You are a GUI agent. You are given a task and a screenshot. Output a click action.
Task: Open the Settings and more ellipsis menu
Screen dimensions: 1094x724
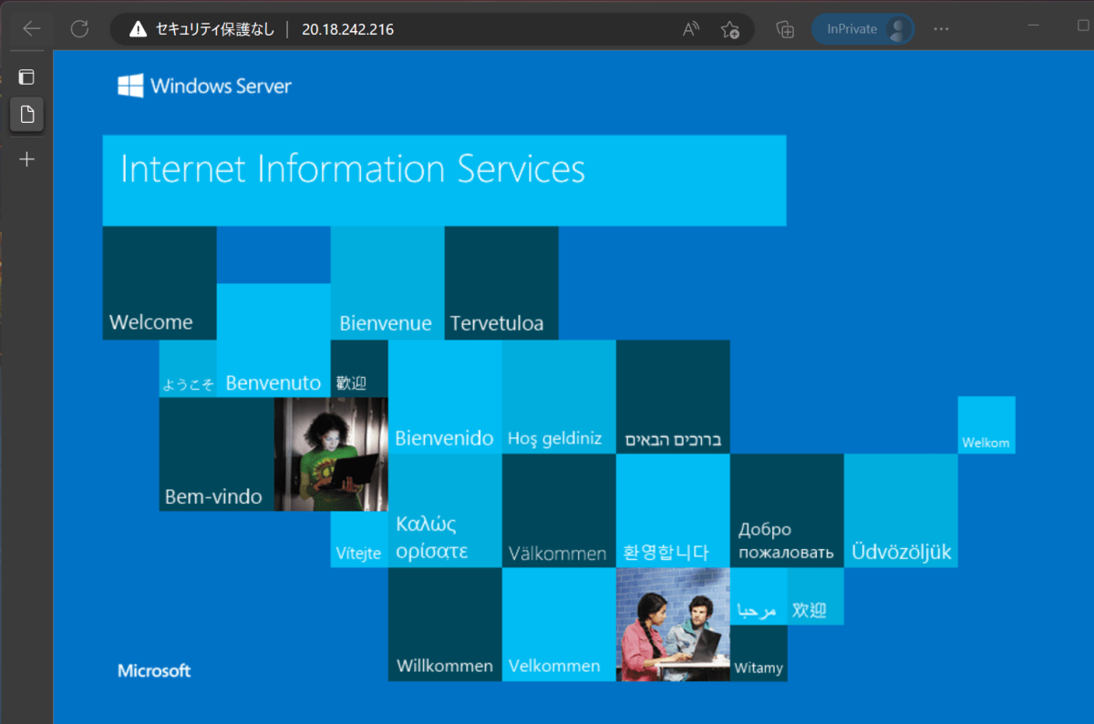click(942, 29)
